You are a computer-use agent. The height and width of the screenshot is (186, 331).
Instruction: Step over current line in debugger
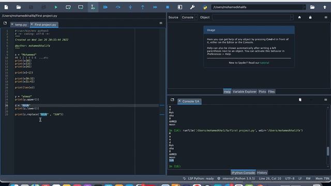118,7
